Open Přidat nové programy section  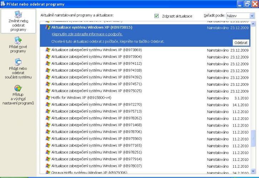tap(18, 45)
